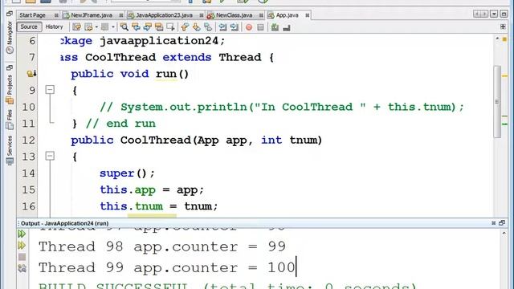The width and height of the screenshot is (514, 289).
Task: Click line number 12 in the gutter
Action: tap(28, 140)
